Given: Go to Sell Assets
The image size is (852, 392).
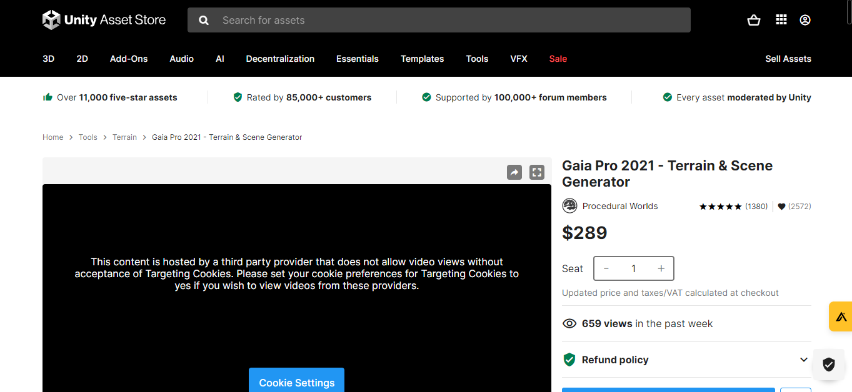Looking at the screenshot, I should click(788, 59).
